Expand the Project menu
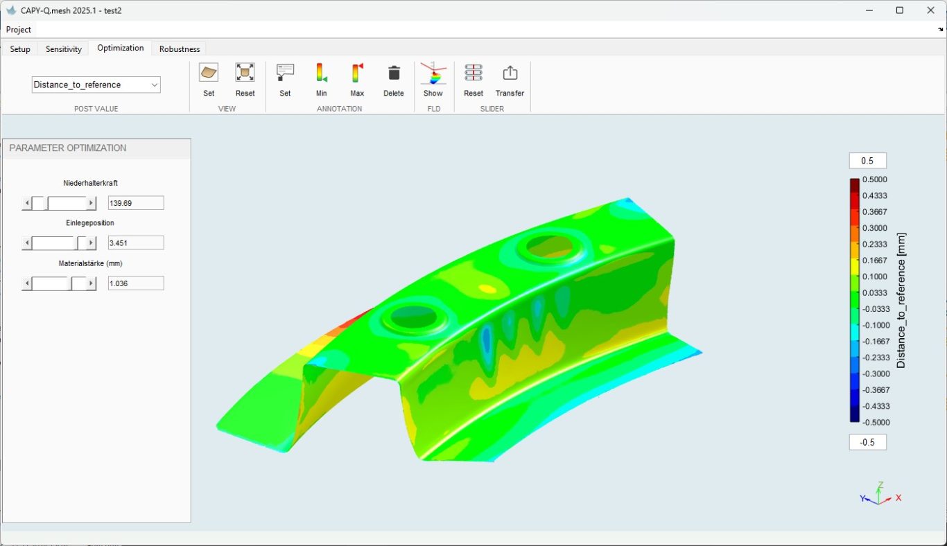Image resolution: width=947 pixels, height=546 pixels. click(x=19, y=30)
